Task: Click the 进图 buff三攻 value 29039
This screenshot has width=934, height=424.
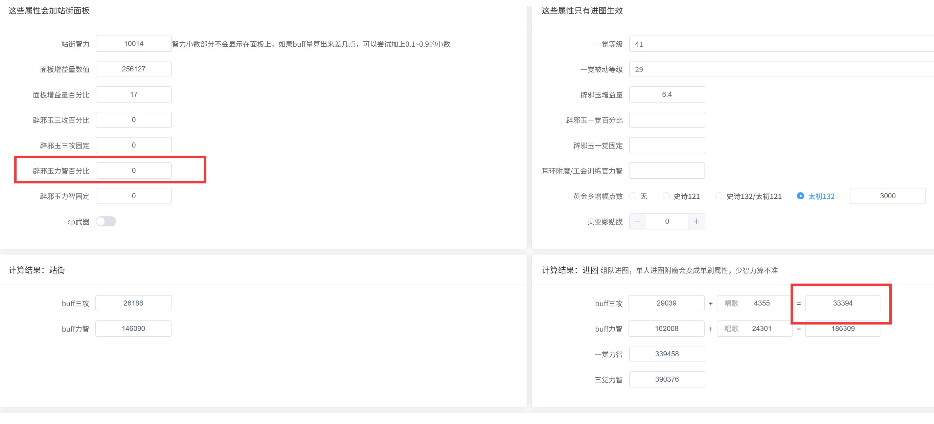Action: (666, 303)
